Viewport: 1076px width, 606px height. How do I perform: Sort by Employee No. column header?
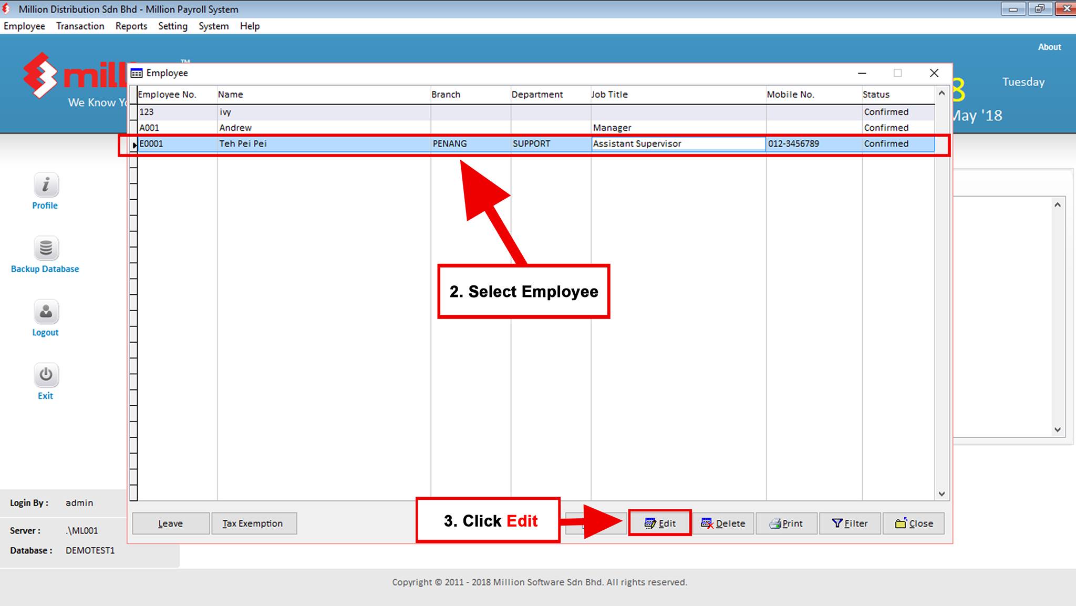[x=177, y=95]
